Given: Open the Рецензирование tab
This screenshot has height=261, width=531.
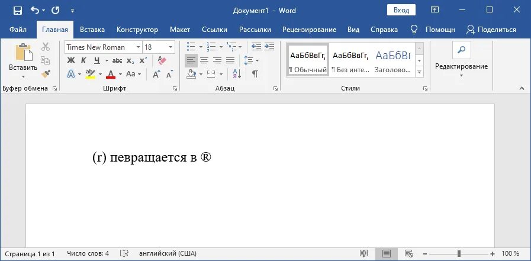Looking at the screenshot, I should coord(309,30).
